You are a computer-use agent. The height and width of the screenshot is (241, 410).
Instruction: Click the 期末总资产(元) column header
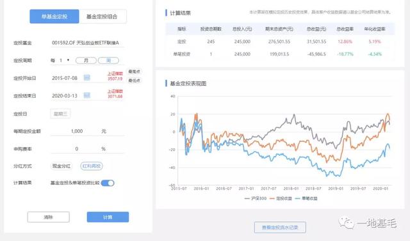click(279, 29)
